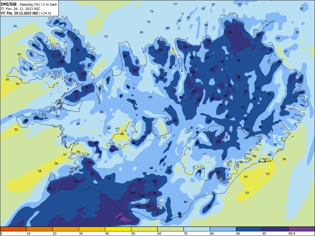This screenshot has height=236, width=315.
Task: Choose the 70–80 light blue legend swatch
Action: tap(197, 229)
